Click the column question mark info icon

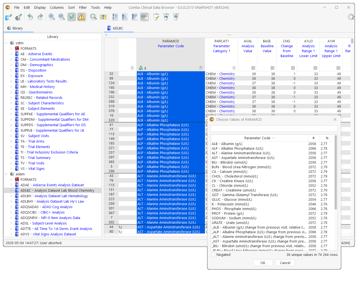coord(103,17)
